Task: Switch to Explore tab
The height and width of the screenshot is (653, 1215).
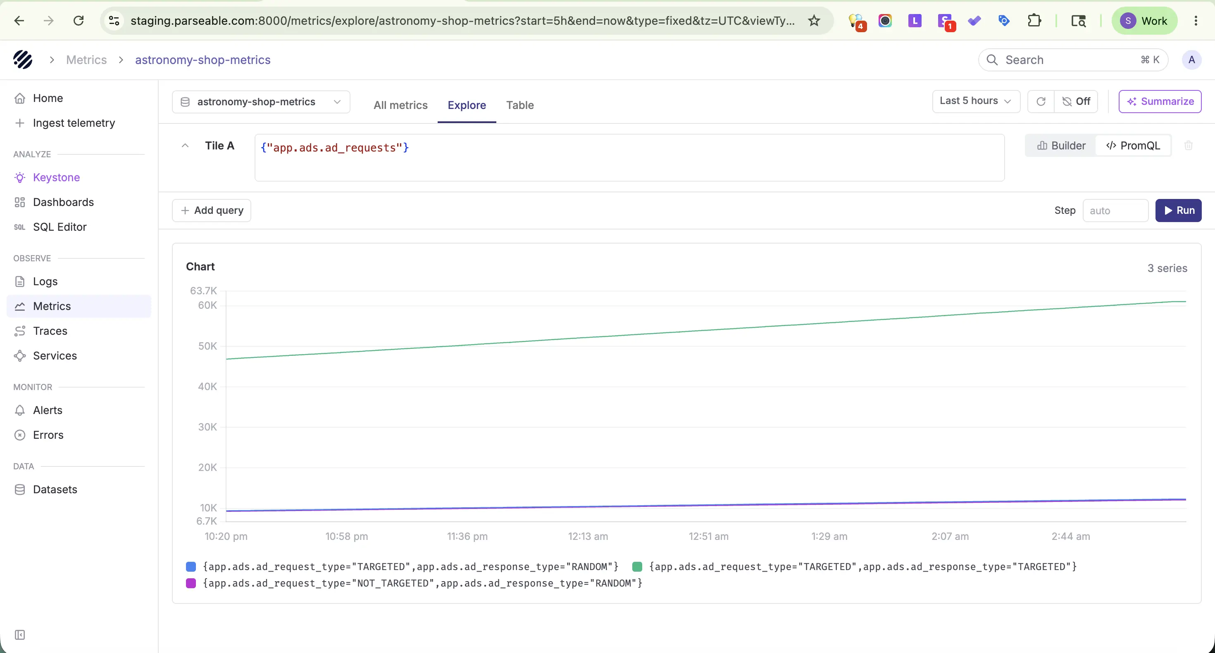Action: pyautogui.click(x=467, y=105)
